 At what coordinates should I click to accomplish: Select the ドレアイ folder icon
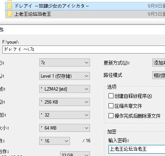pyautogui.click(x=10, y=6)
